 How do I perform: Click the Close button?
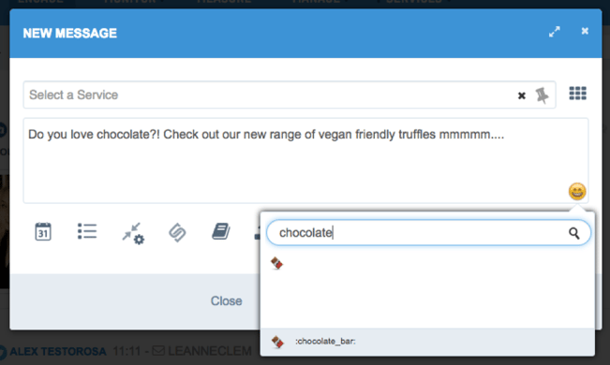pyautogui.click(x=226, y=300)
